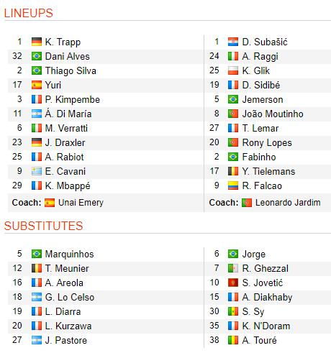The image size is (331, 353).
Task: Open K. Mbappé player page
Action: point(68,186)
